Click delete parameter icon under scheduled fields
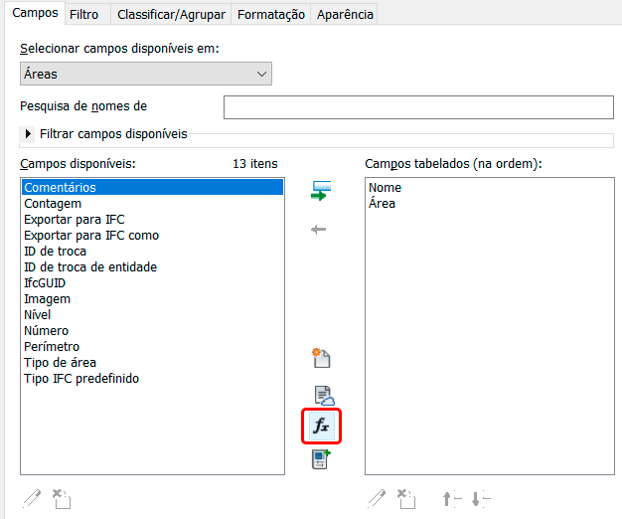 click(406, 499)
